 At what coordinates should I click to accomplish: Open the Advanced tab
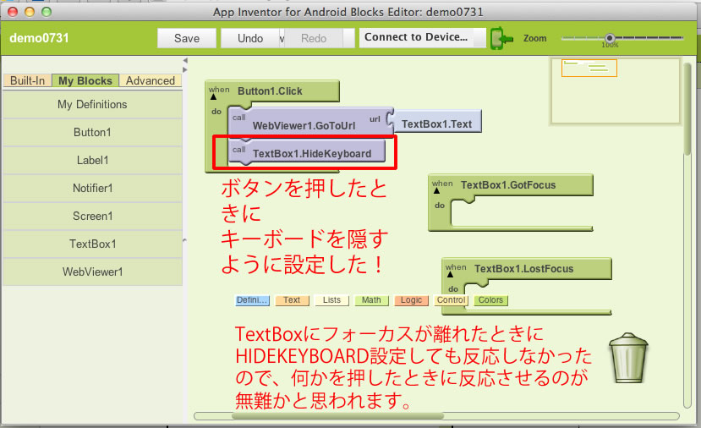(x=151, y=80)
